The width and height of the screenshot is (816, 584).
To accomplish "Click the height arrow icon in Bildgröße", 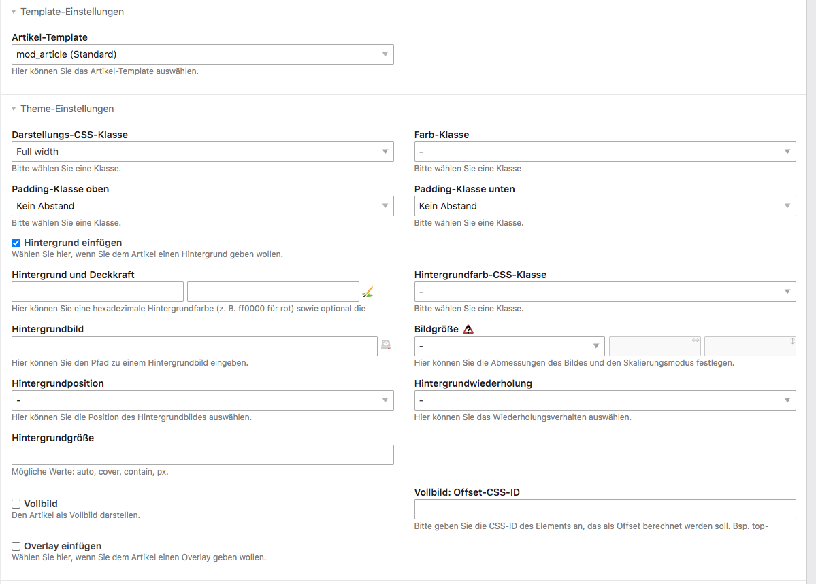I will pyautogui.click(x=792, y=341).
